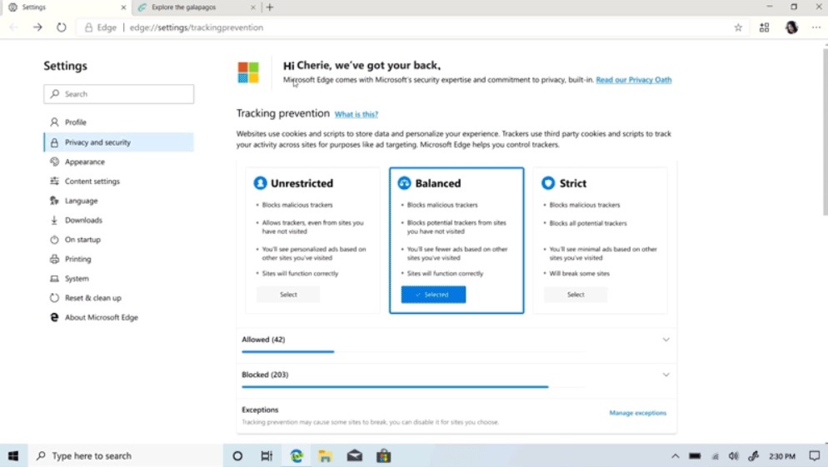
Task: Click the pen workspace tray icon
Action: coord(754,456)
